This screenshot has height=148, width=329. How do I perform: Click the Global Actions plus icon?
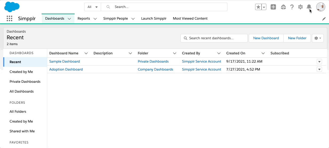(x=273, y=7)
